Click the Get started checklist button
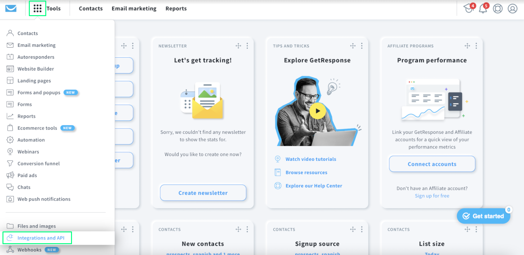Viewport: 524px width, 255px height. click(x=483, y=216)
